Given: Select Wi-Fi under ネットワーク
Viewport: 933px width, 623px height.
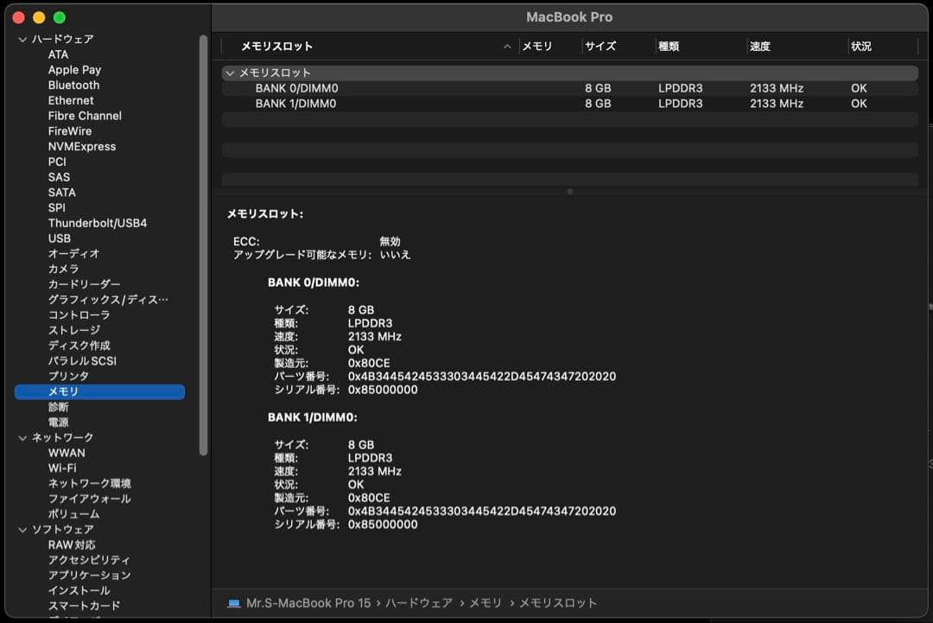Looking at the screenshot, I should pyautogui.click(x=63, y=467).
